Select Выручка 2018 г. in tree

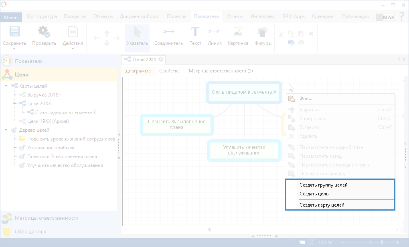[x=45, y=95]
